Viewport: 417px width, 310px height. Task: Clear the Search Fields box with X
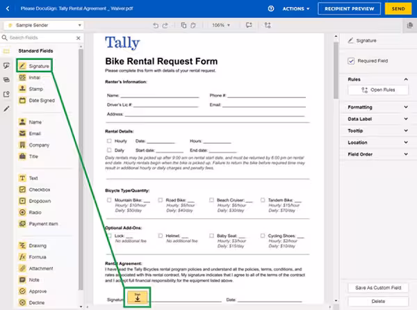78,38
